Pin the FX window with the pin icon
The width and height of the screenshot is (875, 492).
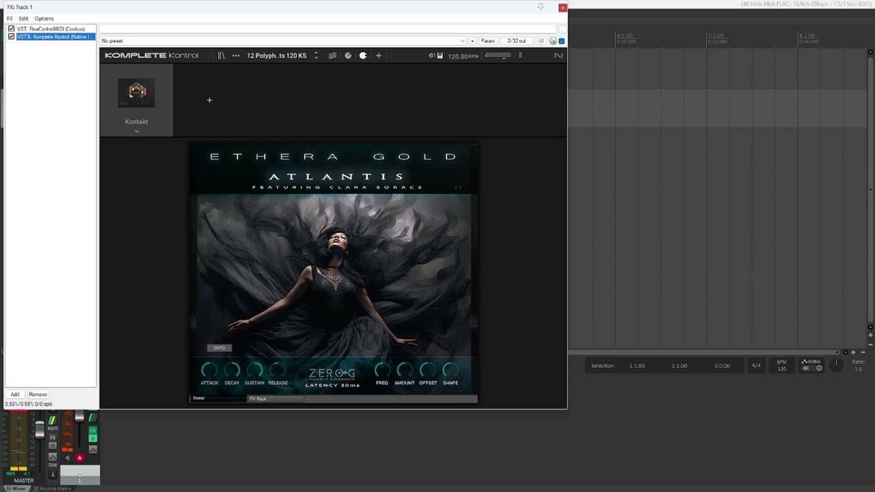click(541, 7)
